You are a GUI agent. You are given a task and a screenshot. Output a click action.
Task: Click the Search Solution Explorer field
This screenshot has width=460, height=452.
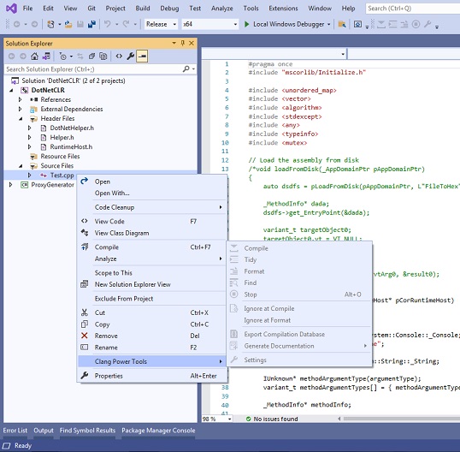pos(93,69)
